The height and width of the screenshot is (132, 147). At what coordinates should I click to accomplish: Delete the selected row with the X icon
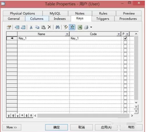(x=49, y=27)
